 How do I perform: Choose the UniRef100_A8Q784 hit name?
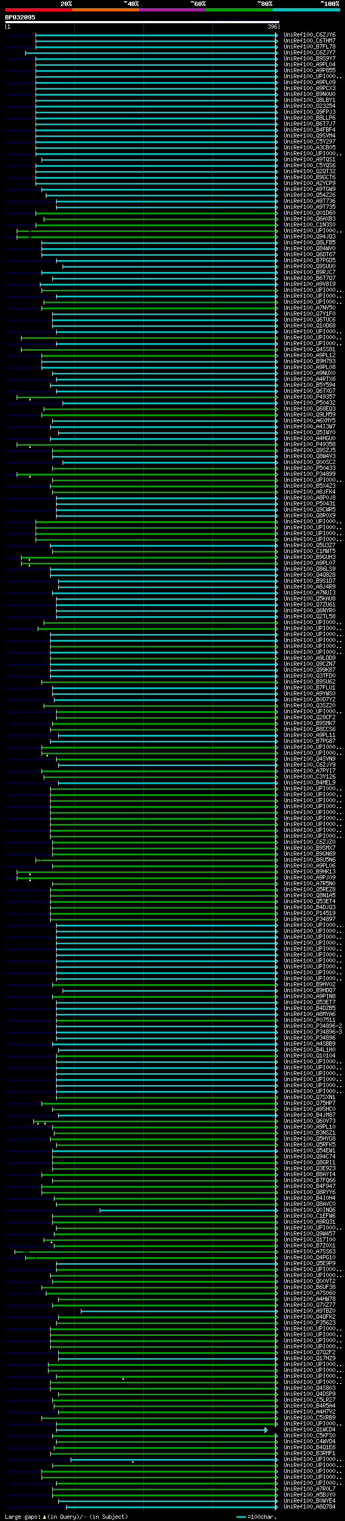click(x=309, y=1506)
